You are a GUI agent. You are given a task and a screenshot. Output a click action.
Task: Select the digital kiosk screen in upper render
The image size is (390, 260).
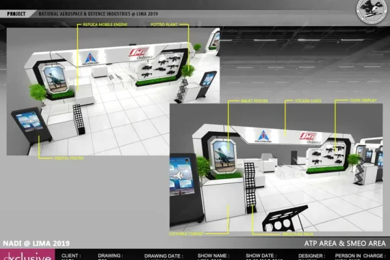(x=29, y=121)
